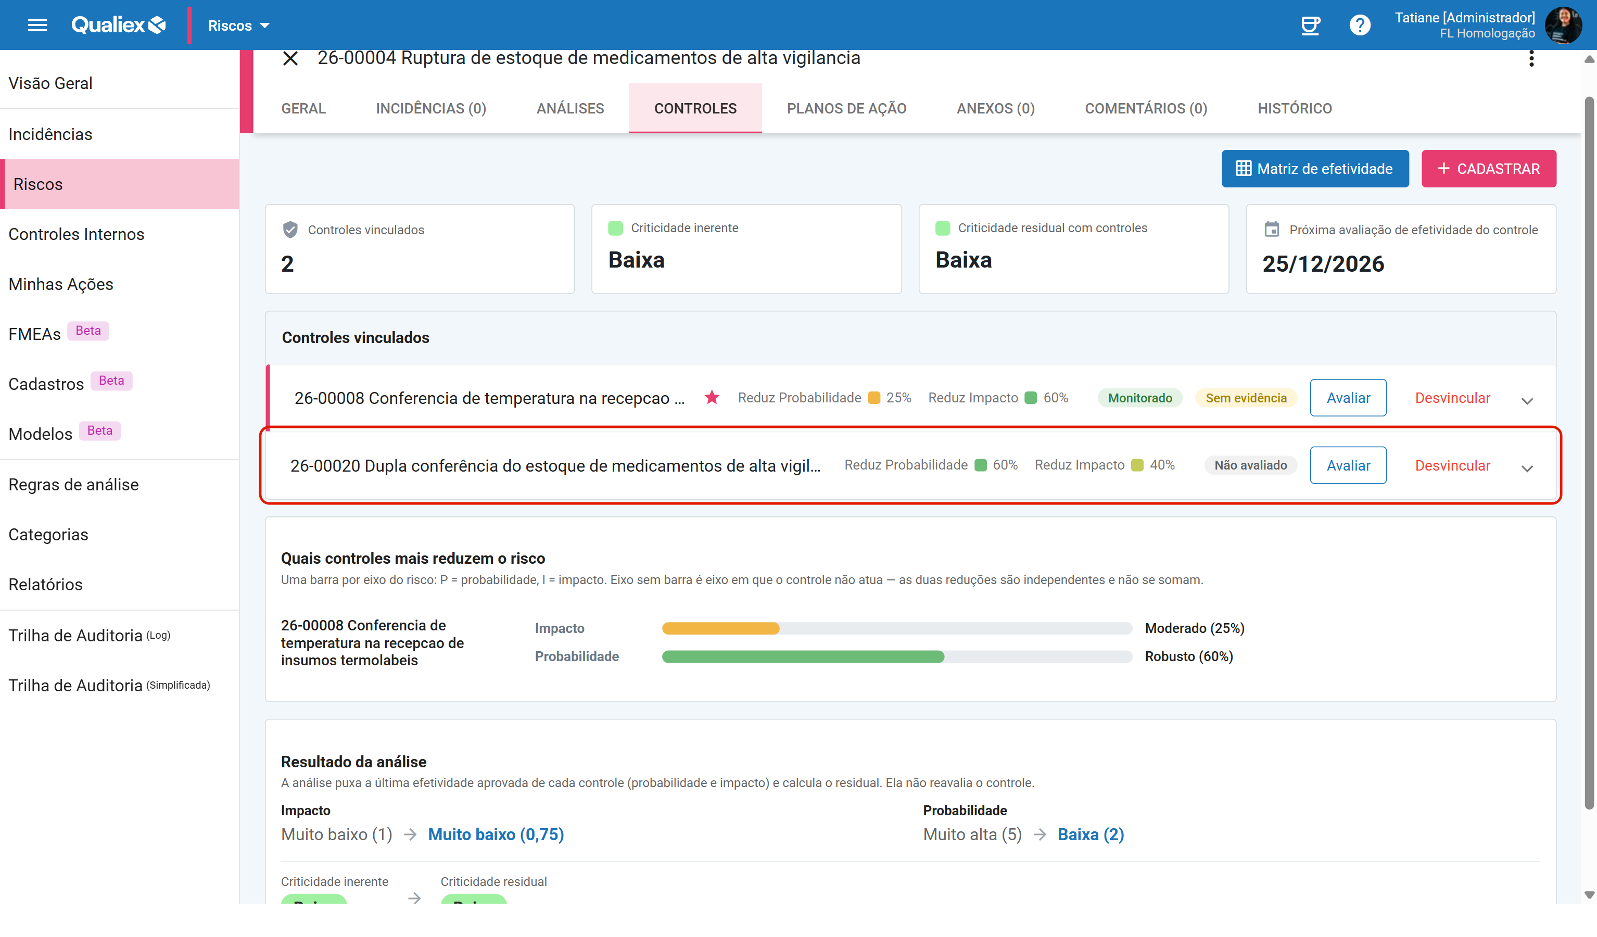Click the star icon on control 26-00008
This screenshot has width=1597, height=937.
click(712, 398)
